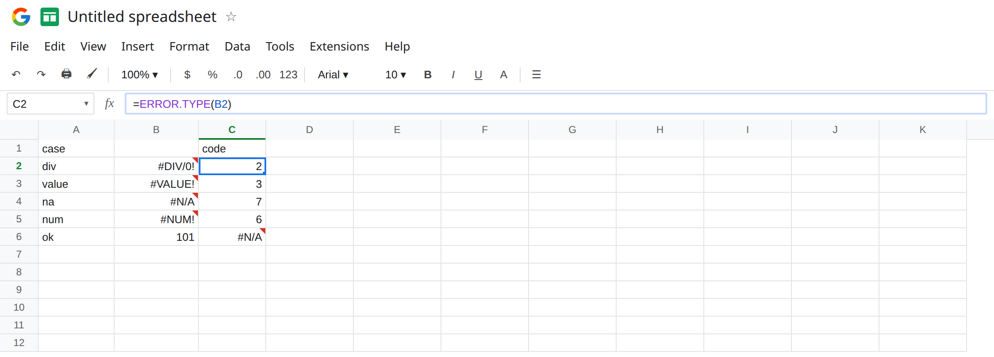Viewport: 994px width, 357px height.
Task: Star the Untitled spreadsheet
Action: pos(231,16)
